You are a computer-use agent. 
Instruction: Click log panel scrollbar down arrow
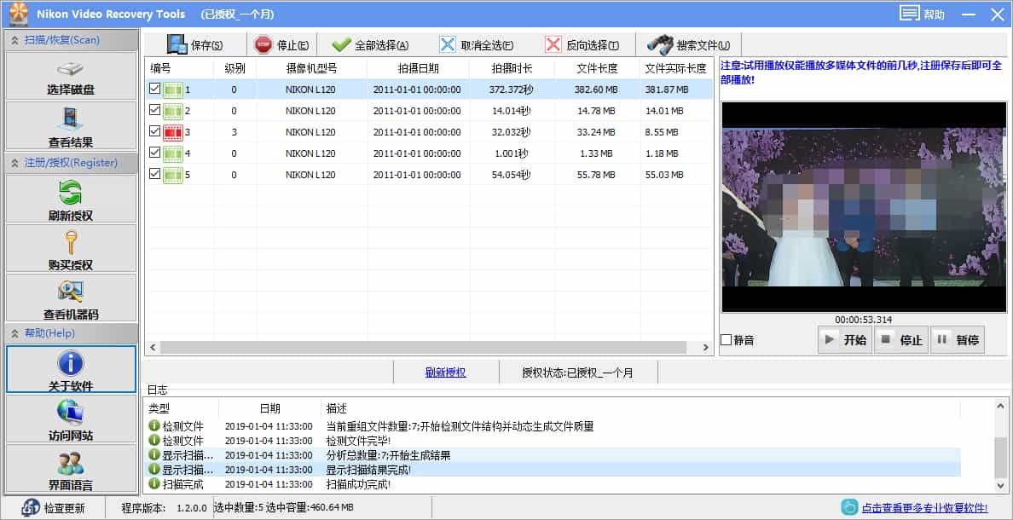pyautogui.click(x=1000, y=484)
